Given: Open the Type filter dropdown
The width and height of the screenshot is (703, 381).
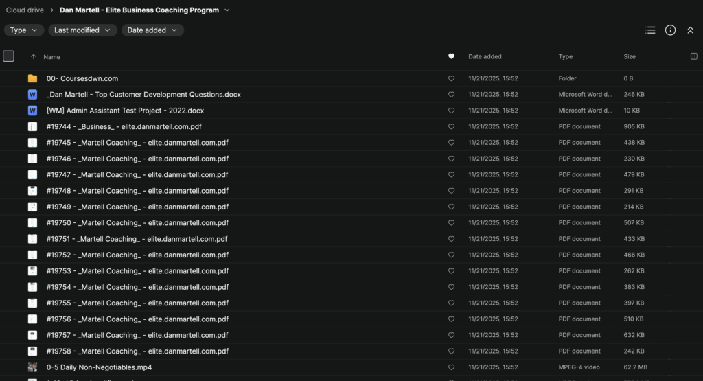Looking at the screenshot, I should (24, 30).
